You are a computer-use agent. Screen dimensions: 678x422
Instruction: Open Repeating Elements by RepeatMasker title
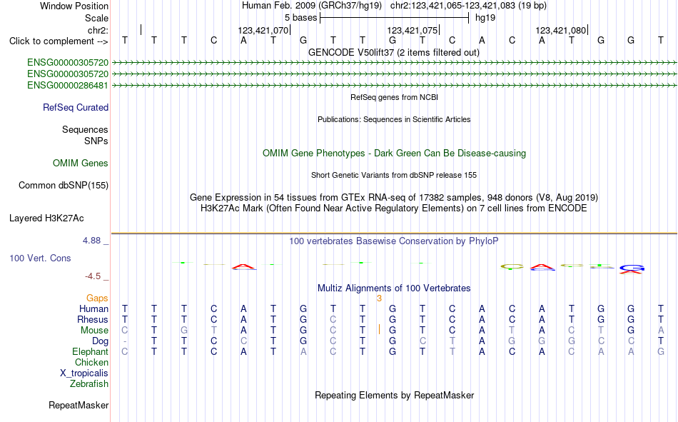click(395, 395)
